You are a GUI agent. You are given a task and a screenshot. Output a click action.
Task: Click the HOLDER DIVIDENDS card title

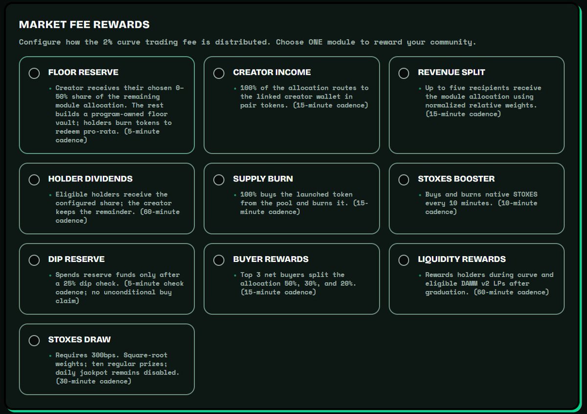[x=90, y=179]
